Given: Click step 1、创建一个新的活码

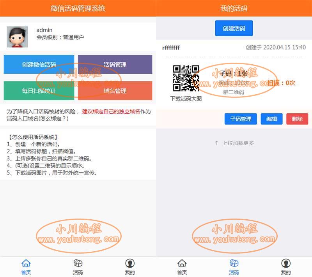Looking at the screenshot, I should point(33,144).
